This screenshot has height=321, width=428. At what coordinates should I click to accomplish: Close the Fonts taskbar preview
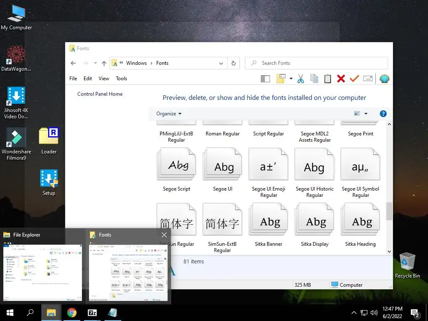[x=164, y=235]
